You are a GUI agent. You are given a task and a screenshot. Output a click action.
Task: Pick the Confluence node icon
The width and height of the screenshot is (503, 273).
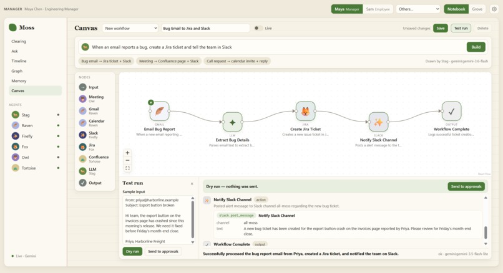pyautogui.click(x=83, y=159)
